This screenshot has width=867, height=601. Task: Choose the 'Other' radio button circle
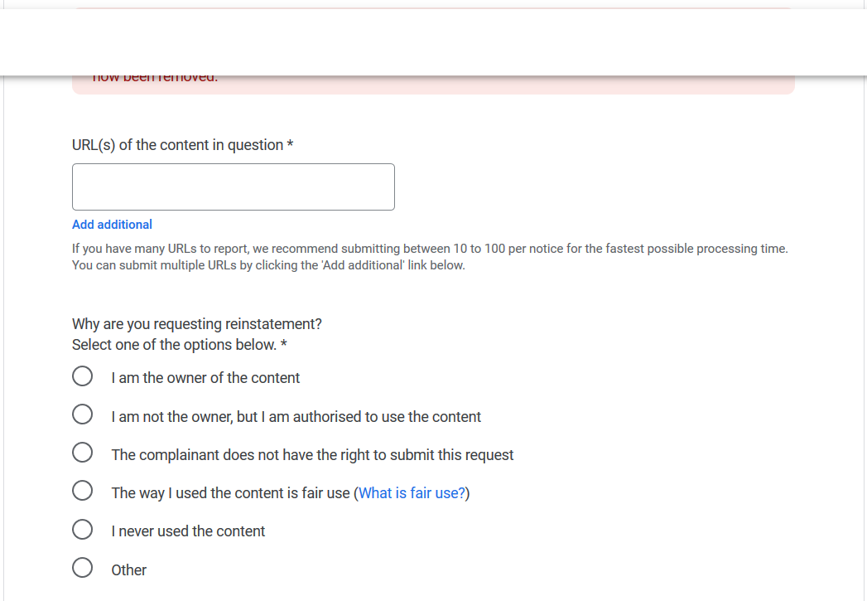coord(82,568)
